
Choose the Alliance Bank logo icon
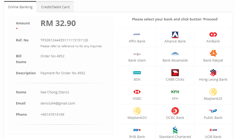point(175,34)
